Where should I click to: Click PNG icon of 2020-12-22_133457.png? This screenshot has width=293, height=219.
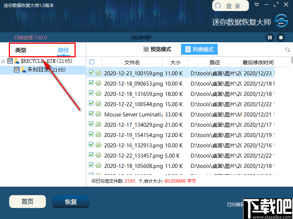point(98,155)
